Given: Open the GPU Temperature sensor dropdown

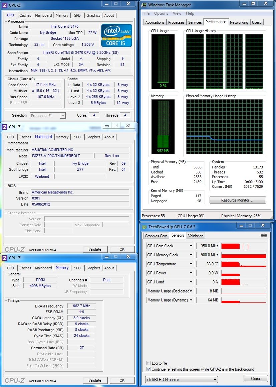Looking at the screenshot, I should [191, 264].
